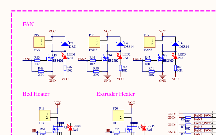Select the R44 10R resistor symbol
Viewport: 216px width, 135px height.
[x=93, y=60]
